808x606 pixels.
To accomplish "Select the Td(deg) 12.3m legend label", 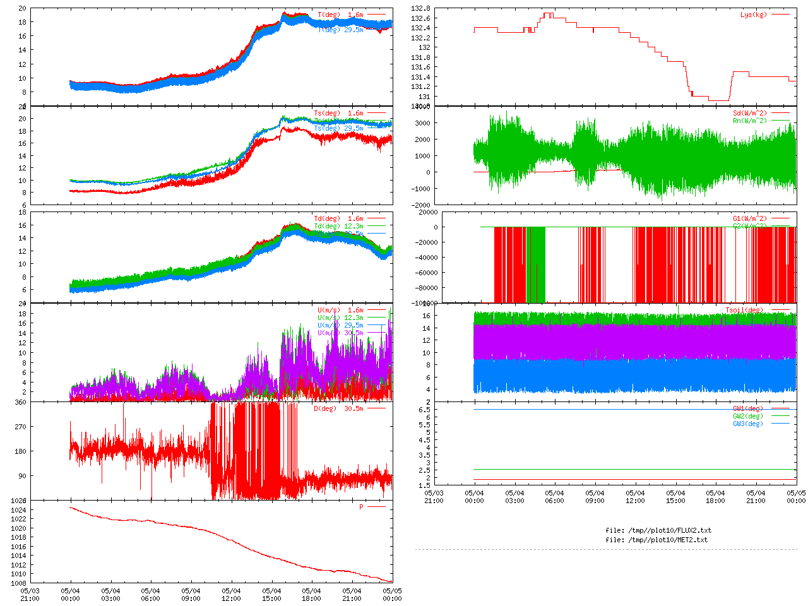I will (338, 226).
